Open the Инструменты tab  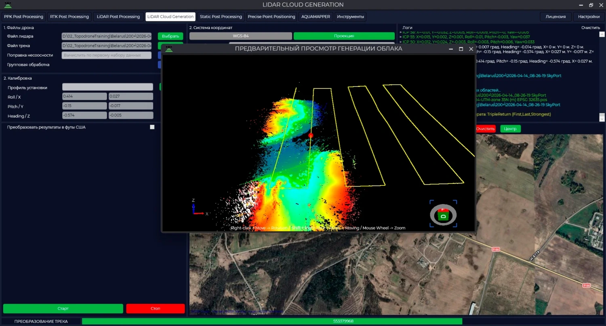pyautogui.click(x=350, y=17)
